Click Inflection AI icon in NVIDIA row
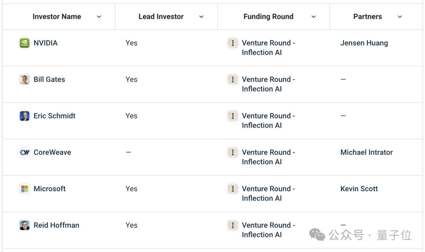Screen dimensions: 425x252 point(233,43)
